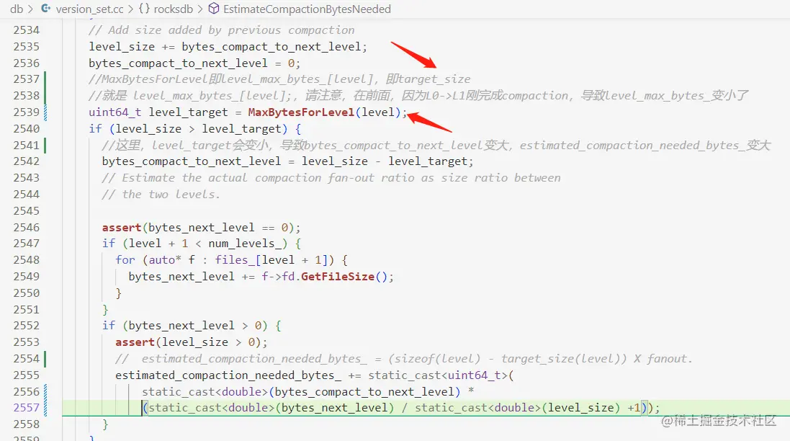
Task: Open the version_set.cc breadcrumb
Action: click(x=90, y=9)
